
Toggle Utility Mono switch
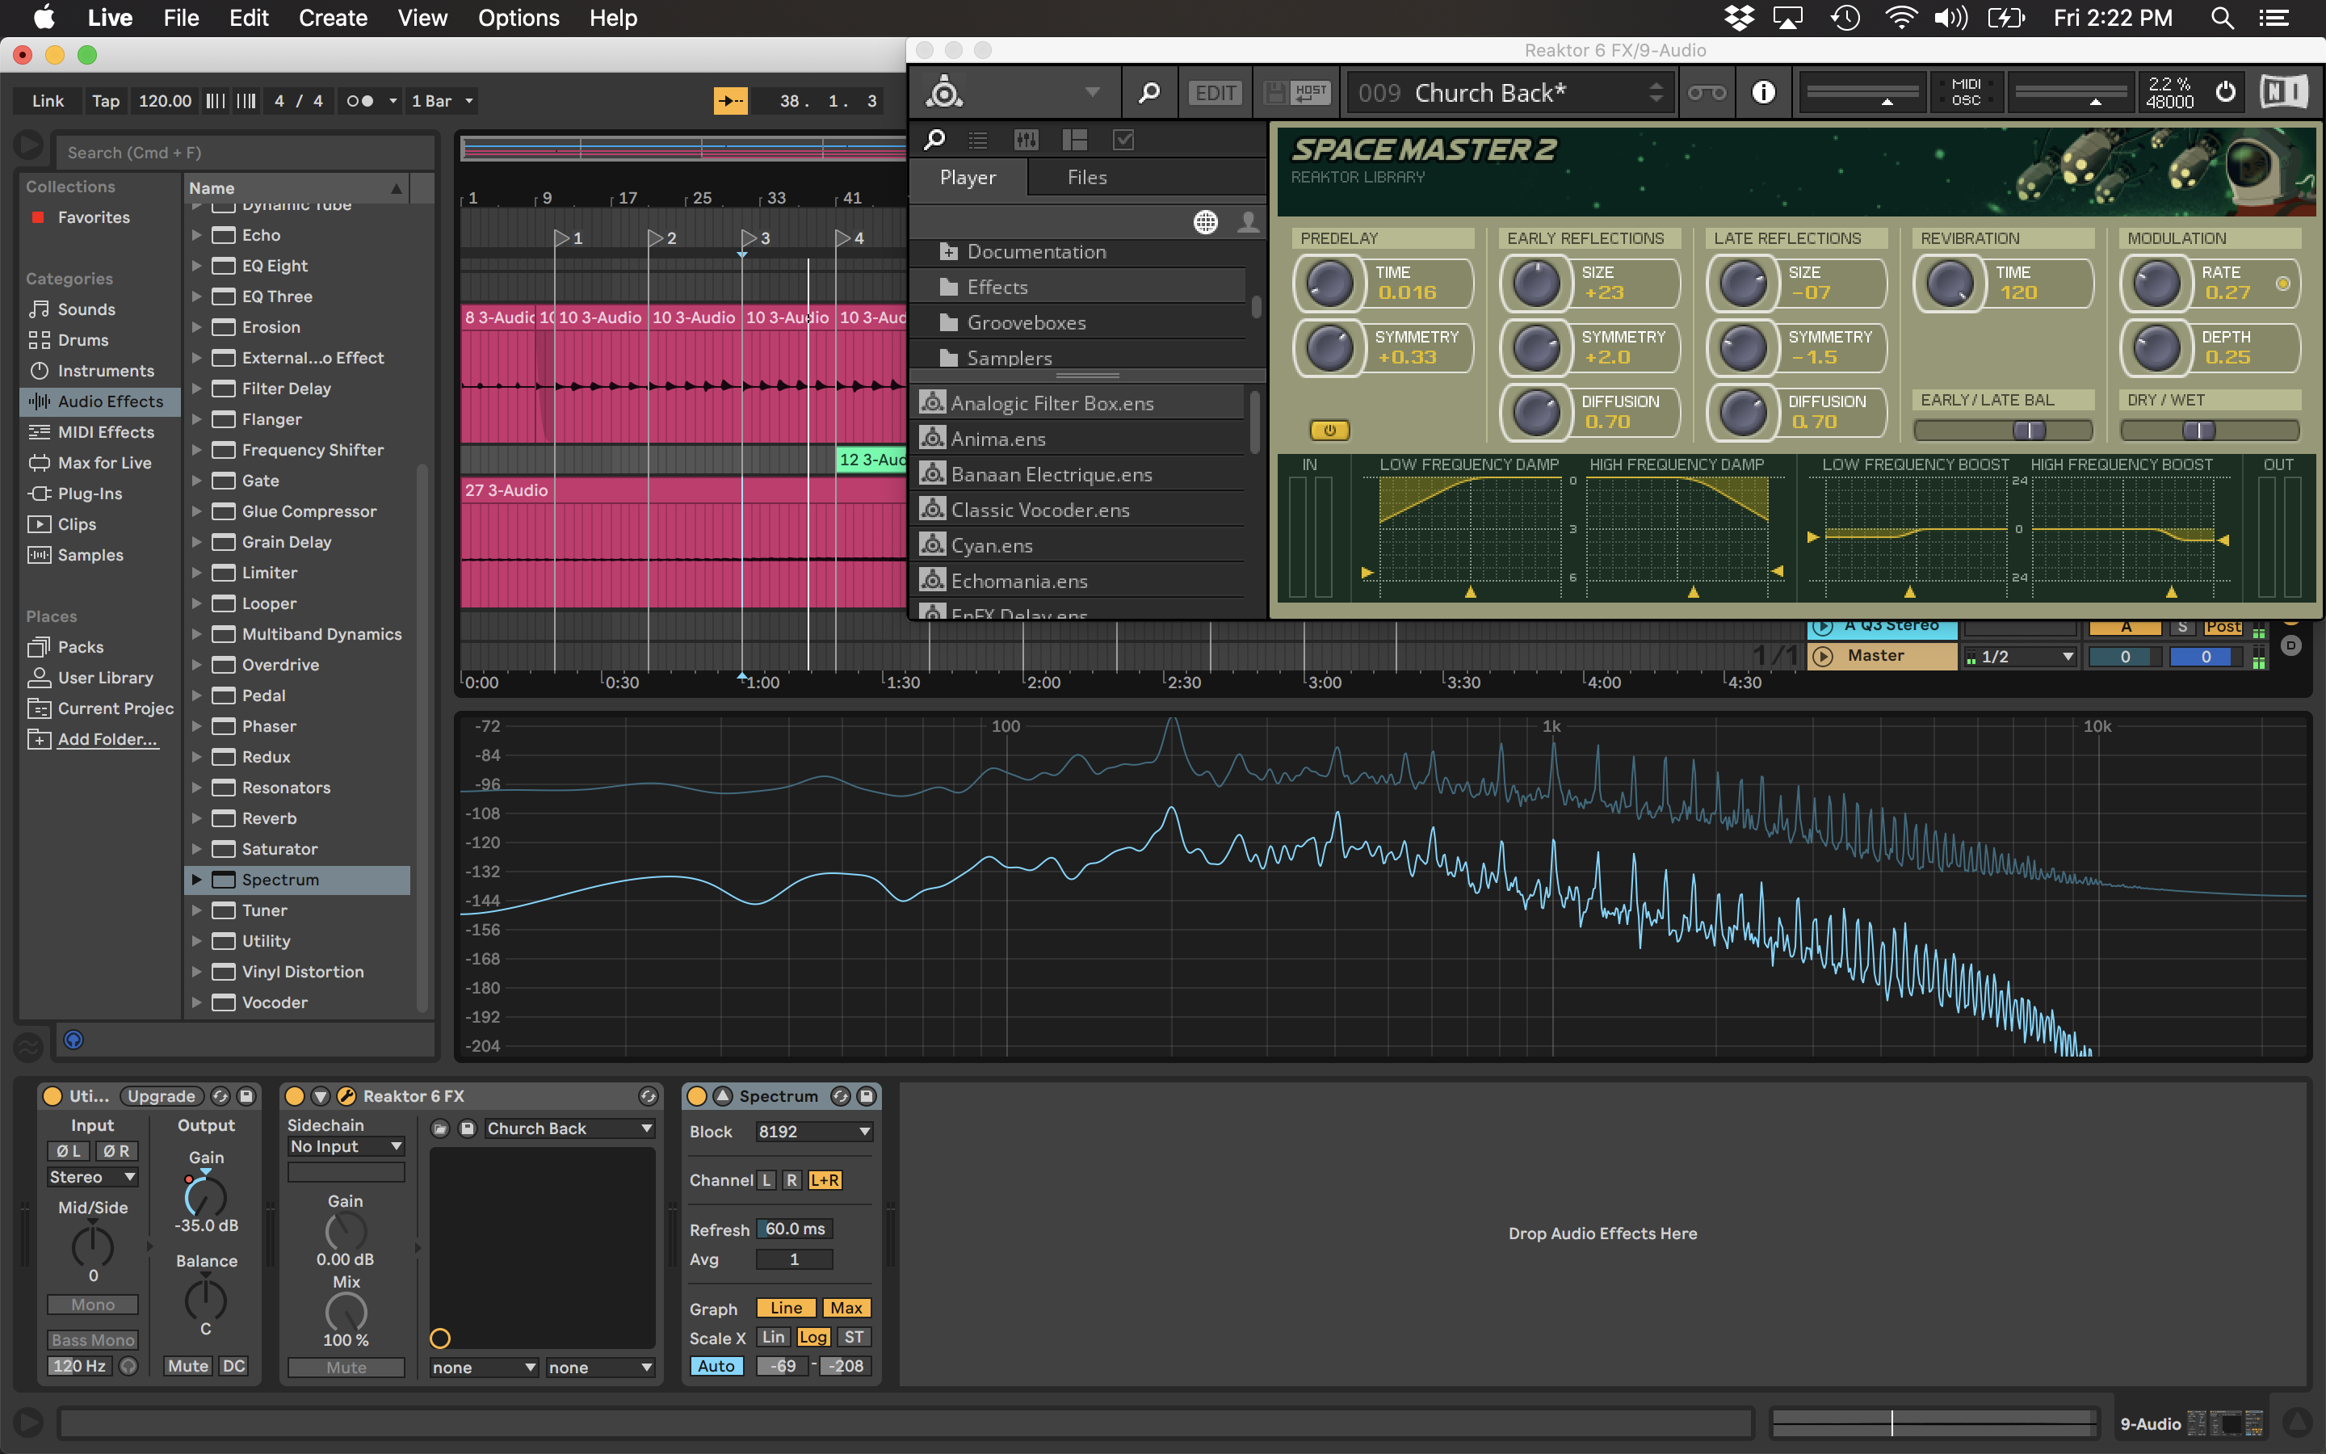[92, 1305]
